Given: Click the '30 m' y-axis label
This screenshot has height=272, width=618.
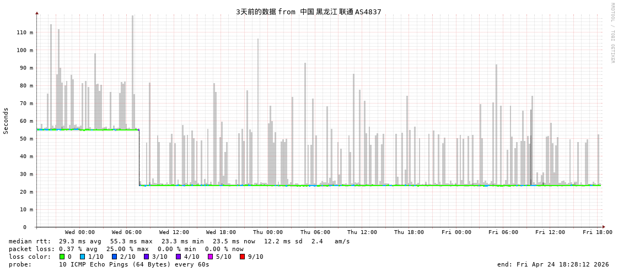Looking at the screenshot, I should [27, 174].
